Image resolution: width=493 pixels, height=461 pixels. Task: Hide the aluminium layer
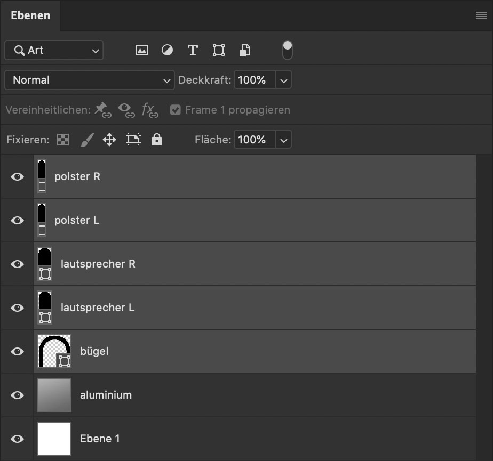17,395
